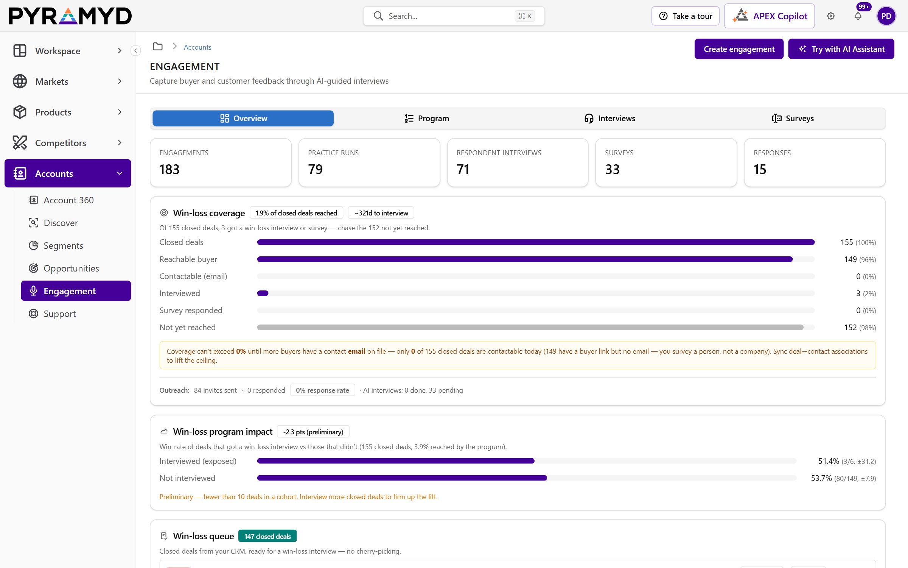The height and width of the screenshot is (568, 908).
Task: Click Create engagement button
Action: (x=739, y=49)
